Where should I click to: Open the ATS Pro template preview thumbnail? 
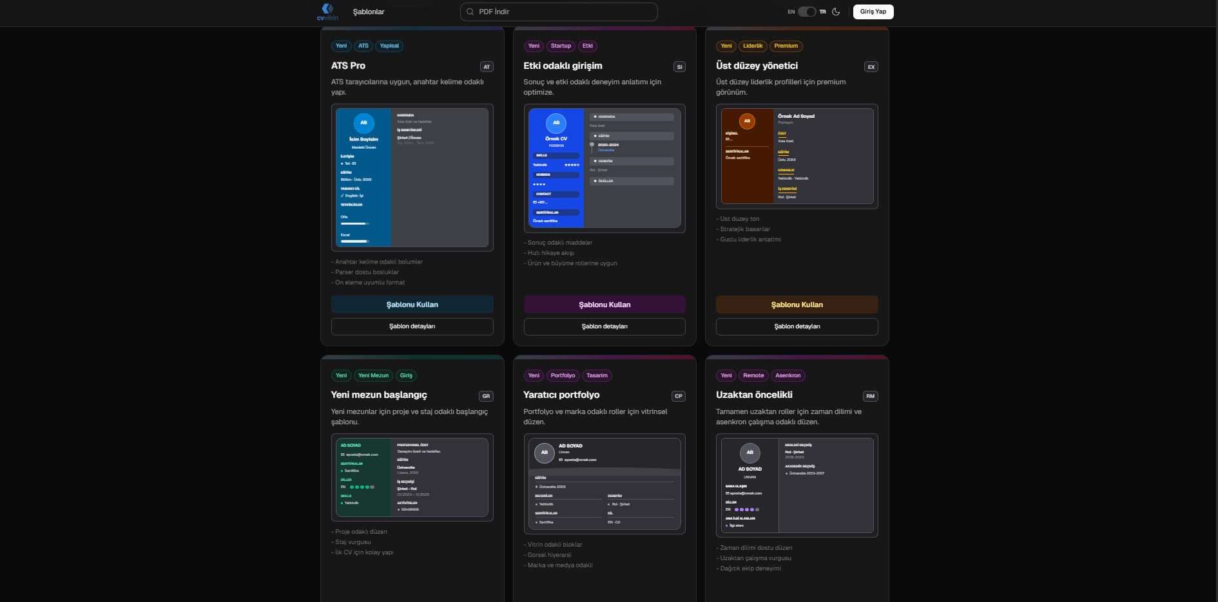pyautogui.click(x=412, y=178)
